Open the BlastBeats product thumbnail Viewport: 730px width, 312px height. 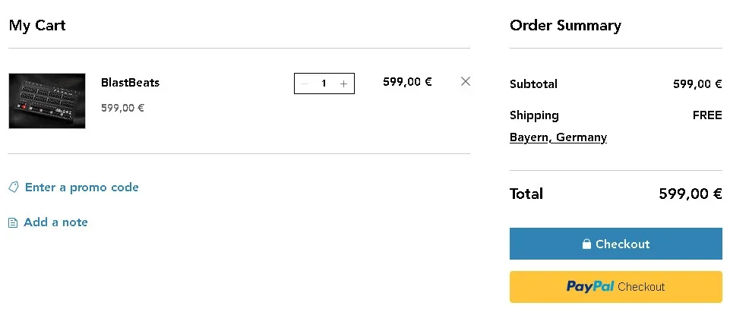(47, 101)
